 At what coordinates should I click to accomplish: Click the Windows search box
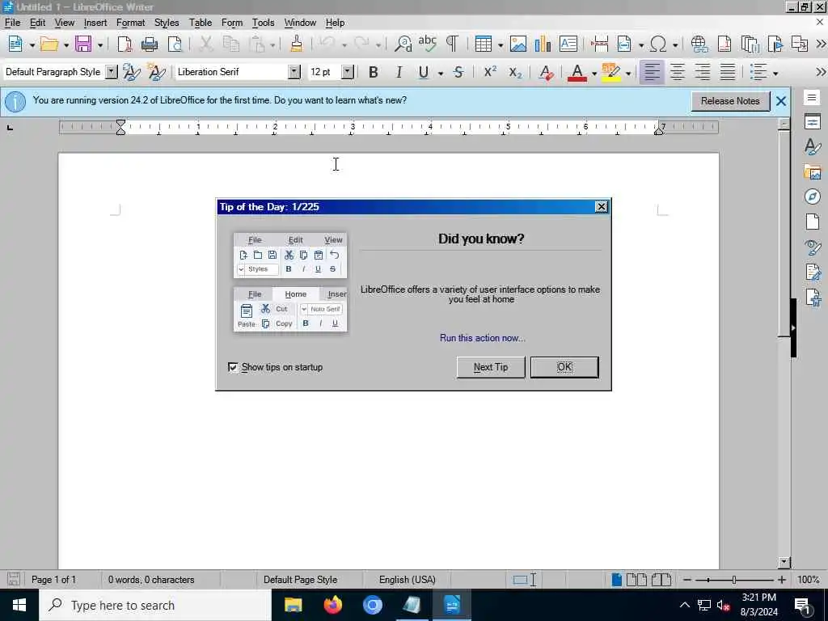tap(155, 605)
